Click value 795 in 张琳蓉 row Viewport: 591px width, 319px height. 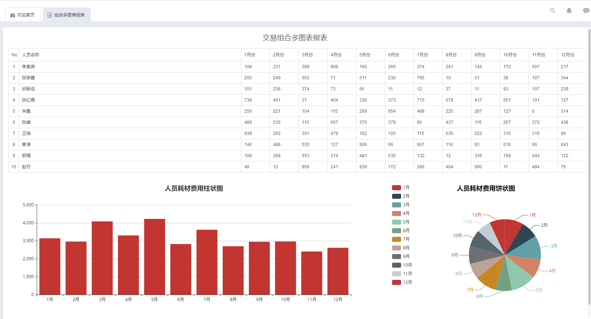420,78
